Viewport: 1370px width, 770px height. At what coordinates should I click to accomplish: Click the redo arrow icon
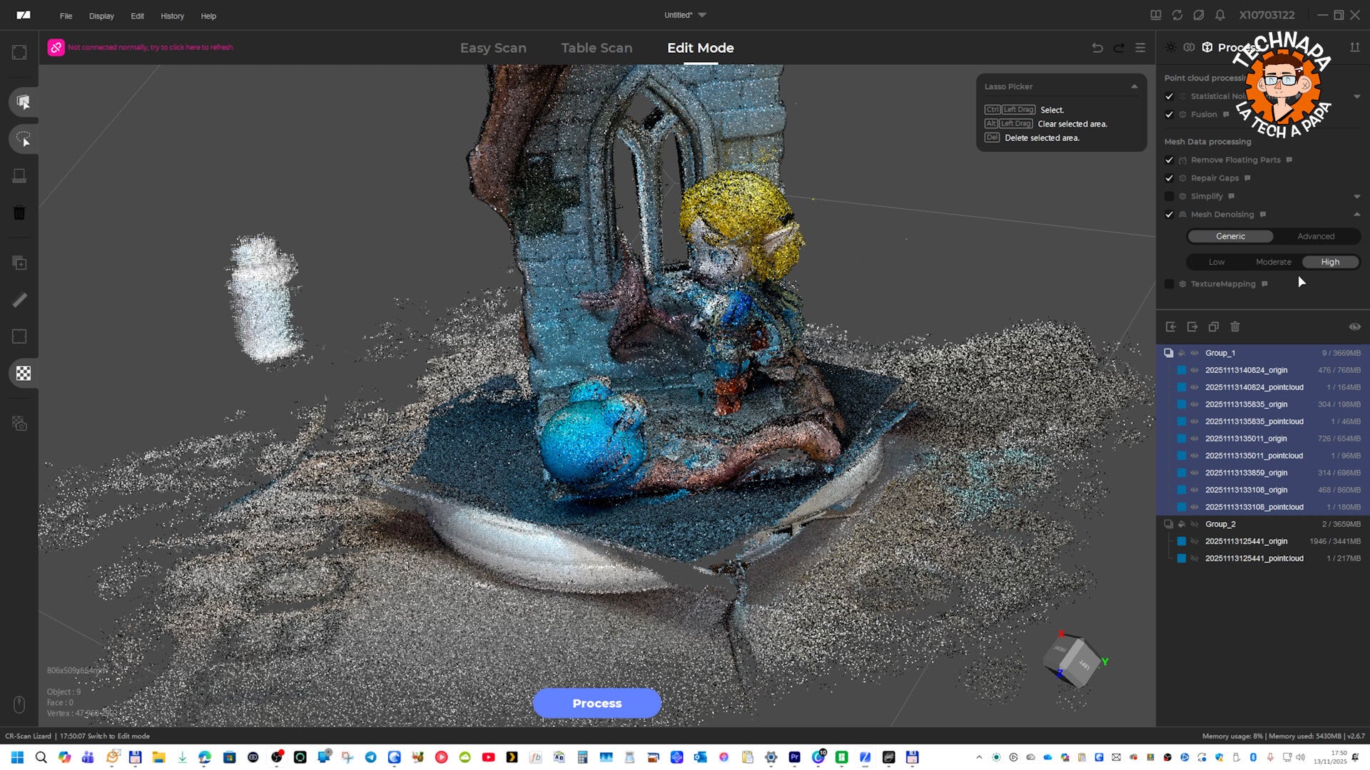[1119, 48]
